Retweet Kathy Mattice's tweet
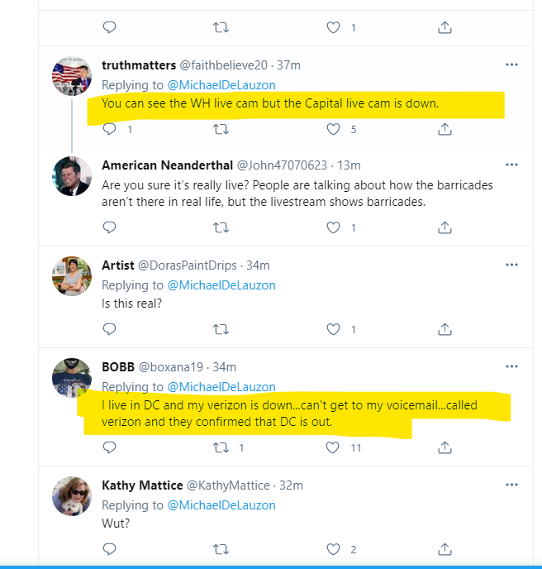This screenshot has width=542, height=569. point(221,549)
